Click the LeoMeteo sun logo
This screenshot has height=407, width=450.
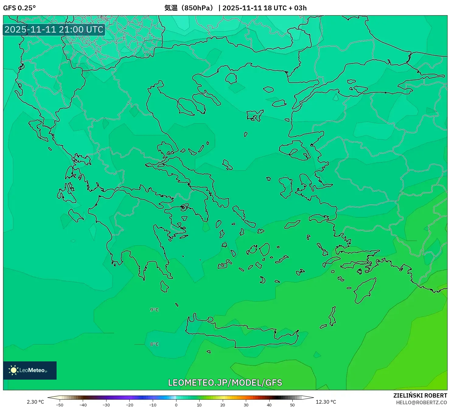click(x=14, y=370)
